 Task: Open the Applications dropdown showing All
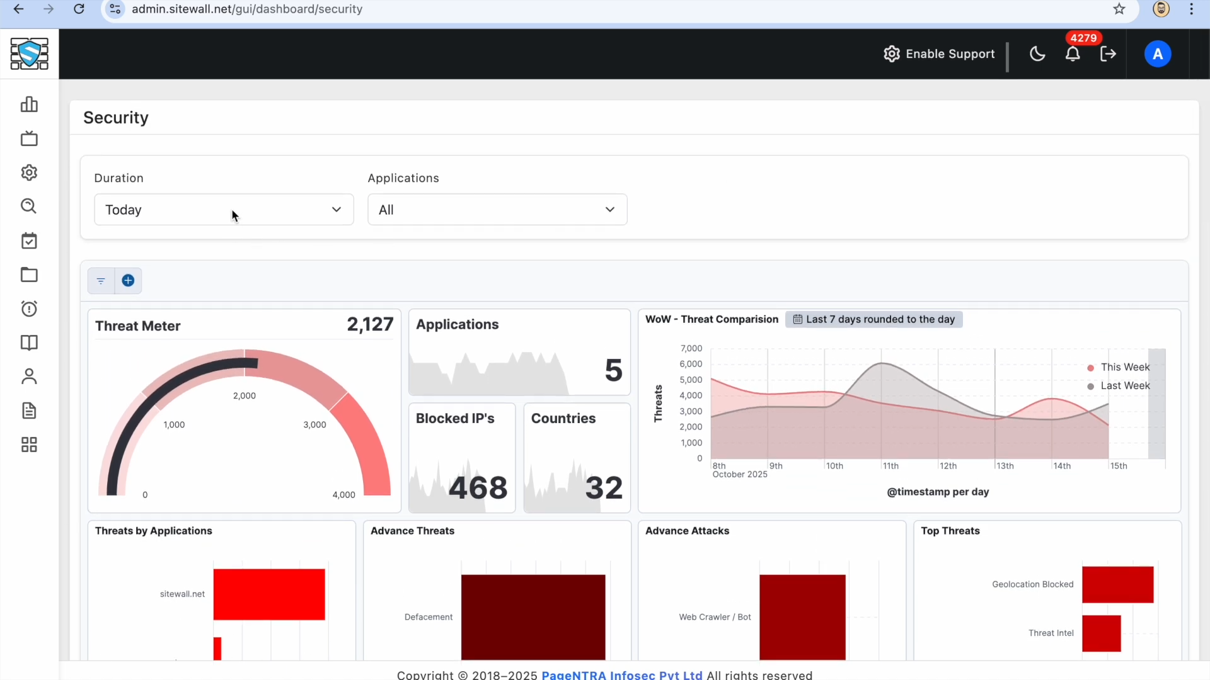point(497,210)
